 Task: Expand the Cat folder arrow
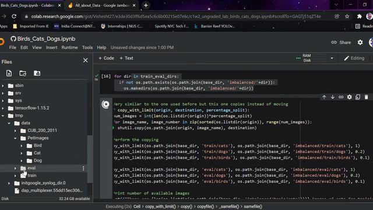tap(22, 153)
